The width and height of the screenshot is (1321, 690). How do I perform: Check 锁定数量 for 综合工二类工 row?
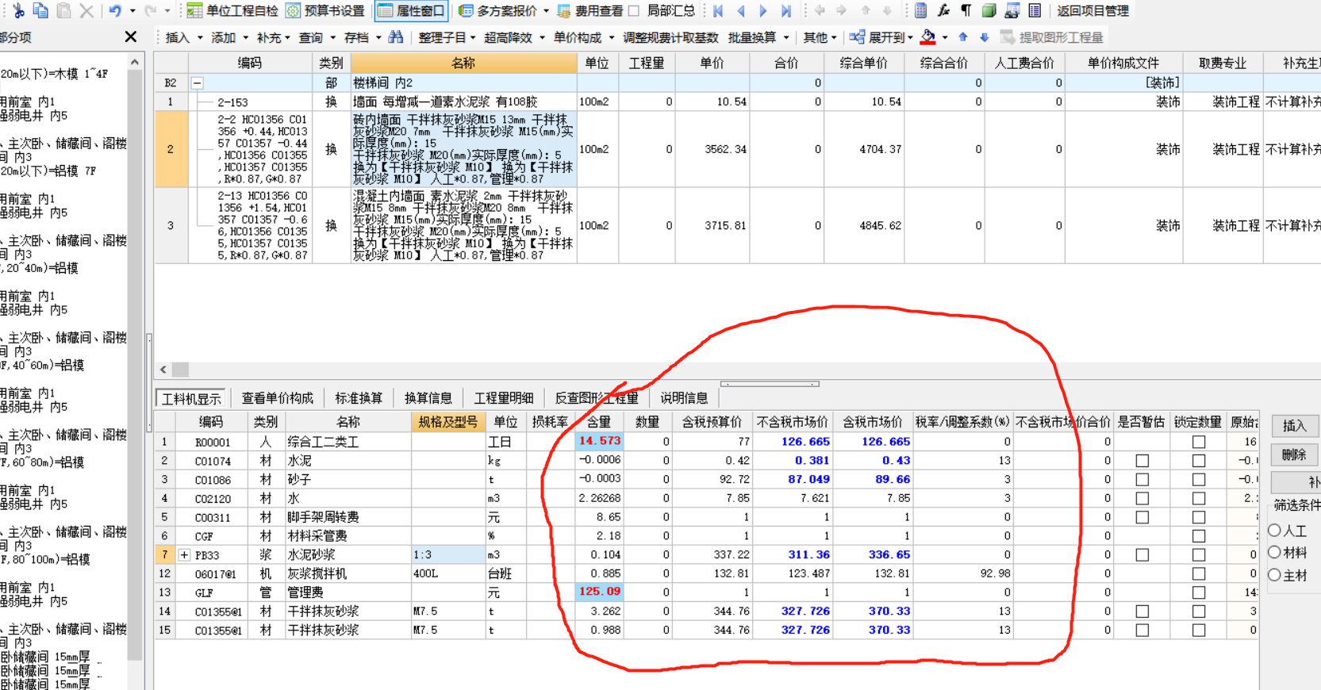click(1199, 442)
